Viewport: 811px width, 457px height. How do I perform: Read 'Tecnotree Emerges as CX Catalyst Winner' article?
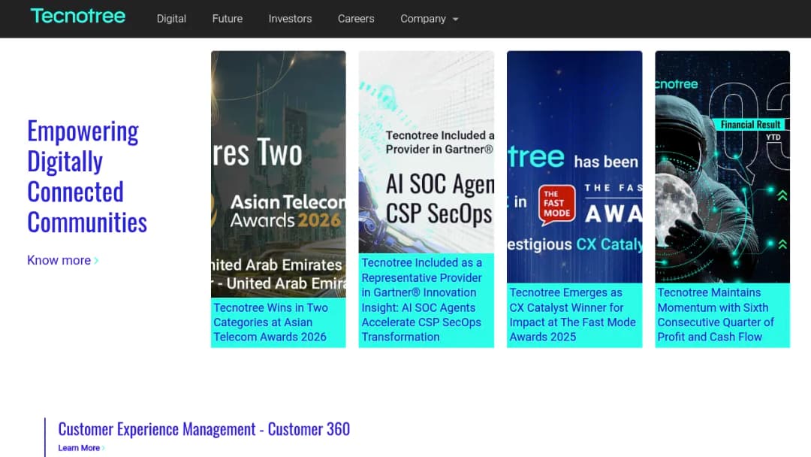(x=572, y=315)
